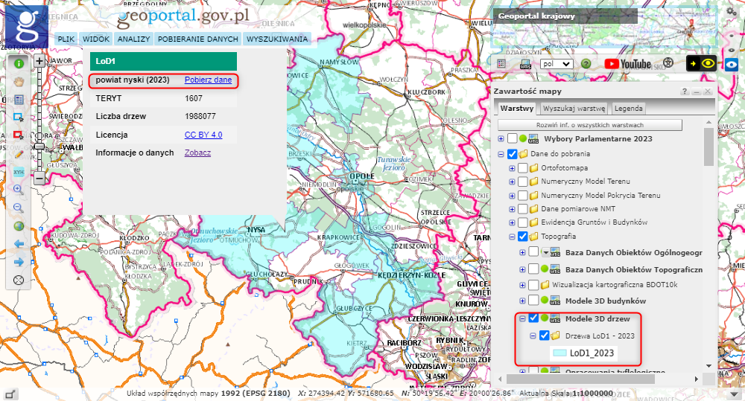Screen dimensions: 745x401
Task: Click the Pobierz dane link
Action: pyautogui.click(x=208, y=80)
